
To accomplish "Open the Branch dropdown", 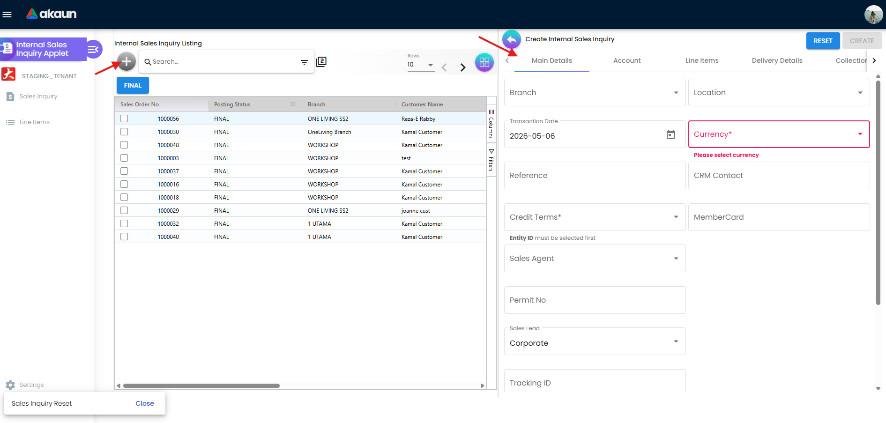I will (x=595, y=92).
